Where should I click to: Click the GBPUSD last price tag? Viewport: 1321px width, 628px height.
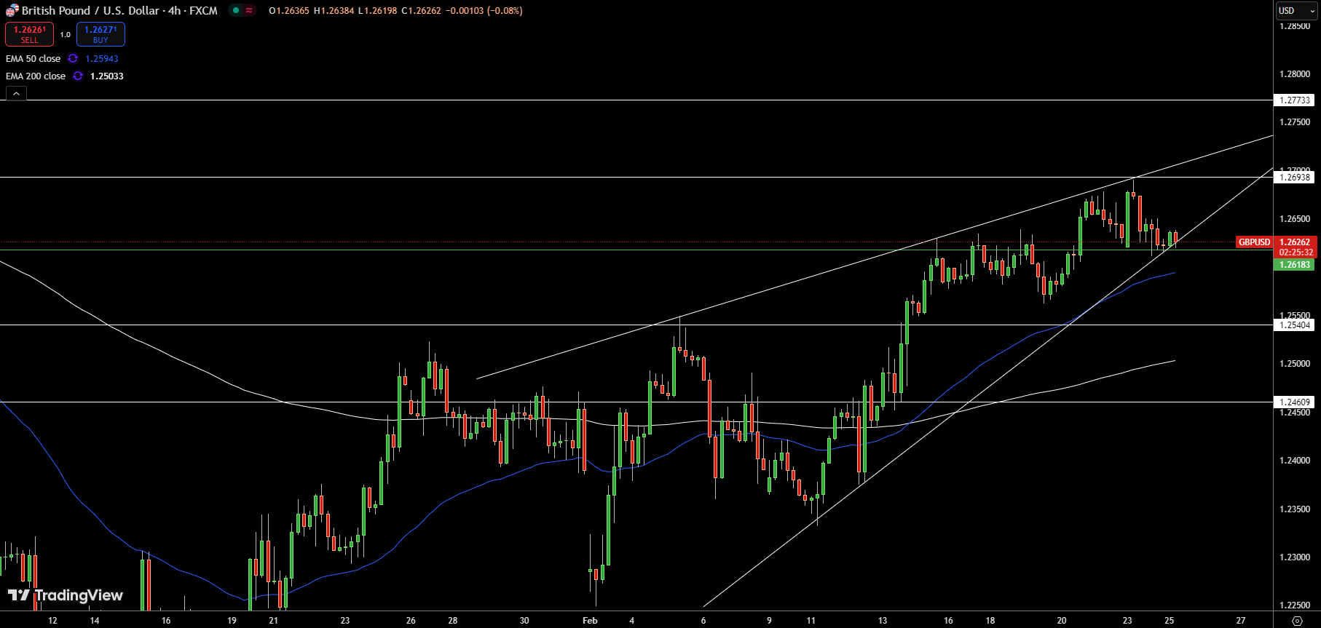click(1254, 242)
